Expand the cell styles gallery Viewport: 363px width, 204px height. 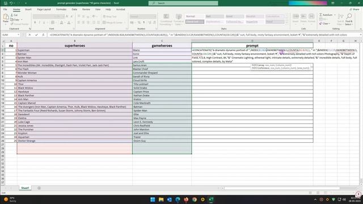pyautogui.click(x=287, y=23)
